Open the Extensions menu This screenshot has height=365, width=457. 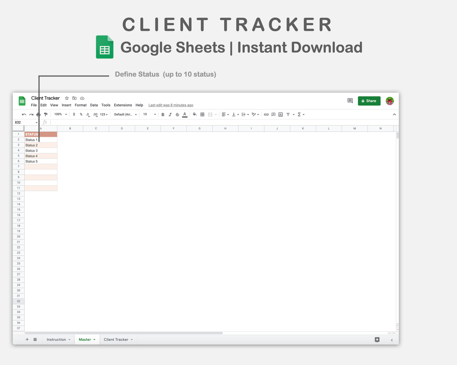(123, 105)
